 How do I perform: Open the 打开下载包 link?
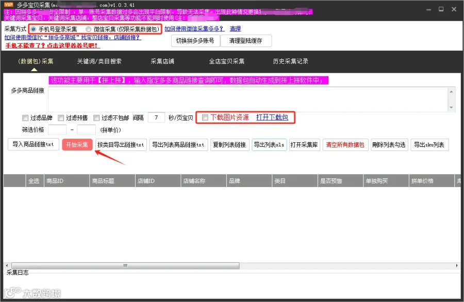coord(272,118)
